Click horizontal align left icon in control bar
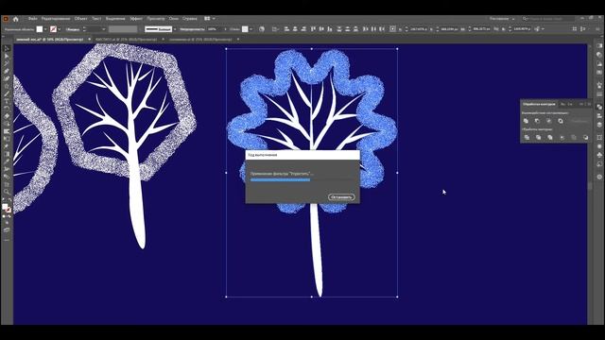This screenshot has width=605, height=340. click(x=286, y=29)
